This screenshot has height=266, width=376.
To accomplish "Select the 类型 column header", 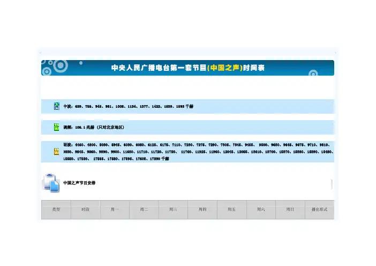I will click(56, 210).
